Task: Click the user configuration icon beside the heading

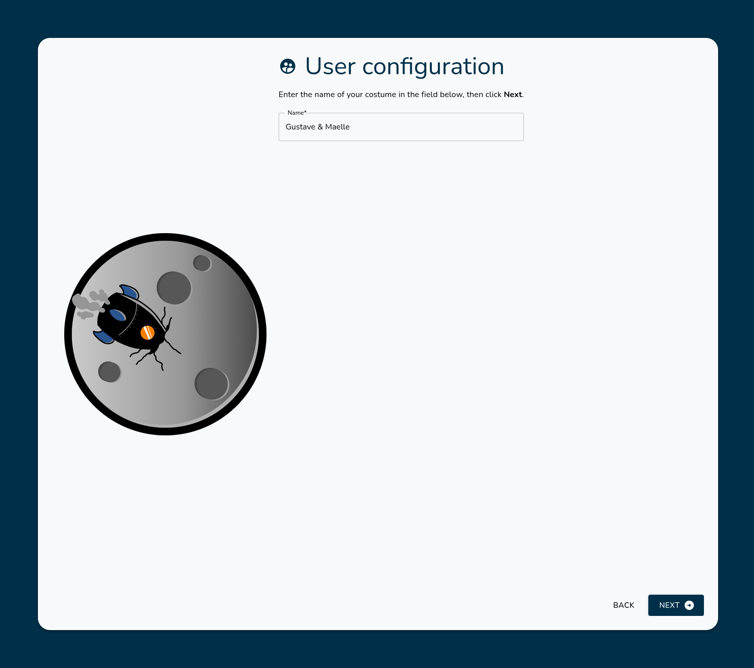Action: 288,66
